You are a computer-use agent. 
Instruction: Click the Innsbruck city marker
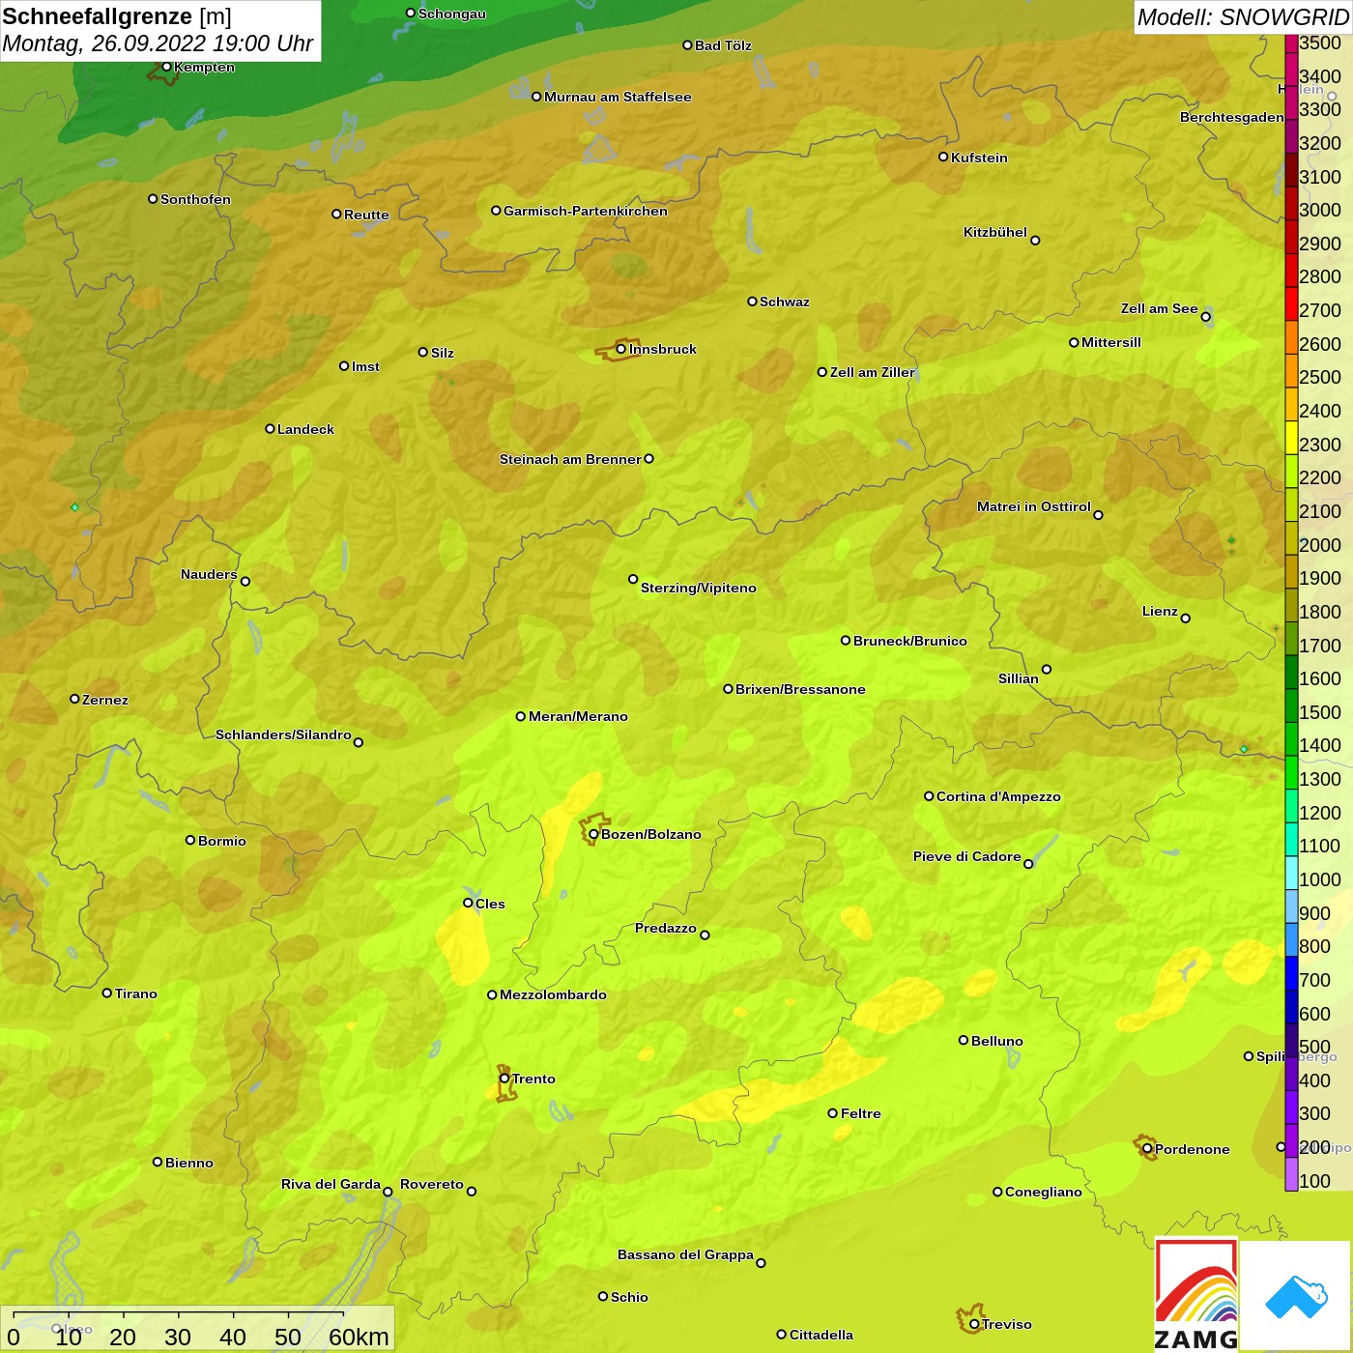[x=621, y=349]
